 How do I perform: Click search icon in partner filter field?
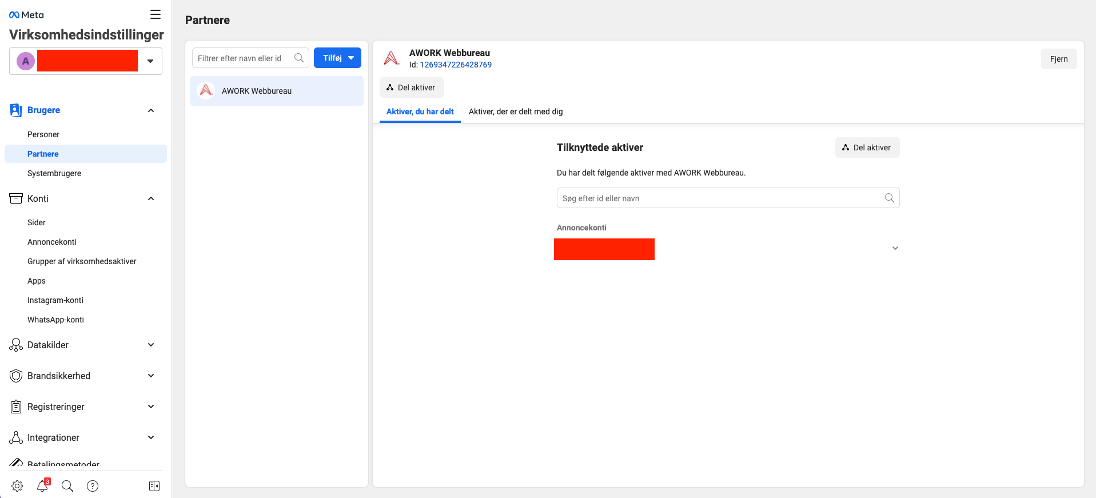pos(299,58)
